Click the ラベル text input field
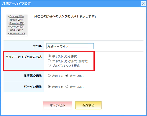 [x=70, y=46]
